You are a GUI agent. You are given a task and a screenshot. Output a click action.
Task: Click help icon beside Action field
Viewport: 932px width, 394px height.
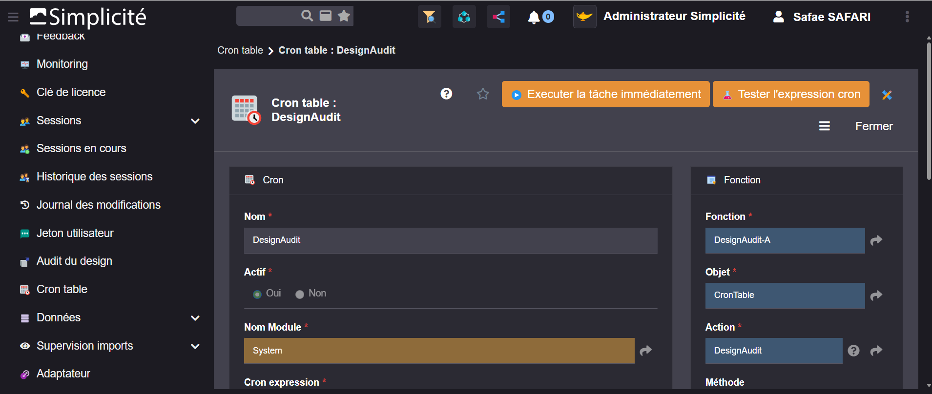point(853,351)
